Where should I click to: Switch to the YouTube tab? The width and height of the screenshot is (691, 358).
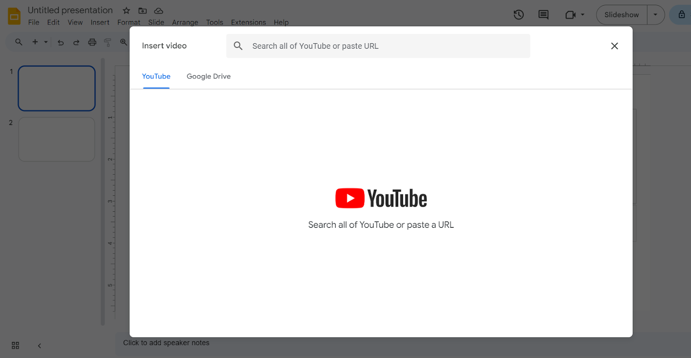[156, 76]
